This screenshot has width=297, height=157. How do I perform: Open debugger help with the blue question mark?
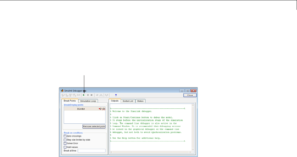[x=116, y=95]
